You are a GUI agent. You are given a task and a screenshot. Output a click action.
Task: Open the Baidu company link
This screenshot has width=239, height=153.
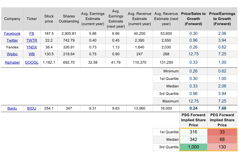coord(12,108)
